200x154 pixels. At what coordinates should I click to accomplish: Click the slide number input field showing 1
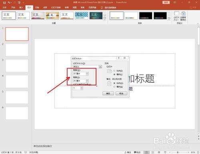(77, 88)
